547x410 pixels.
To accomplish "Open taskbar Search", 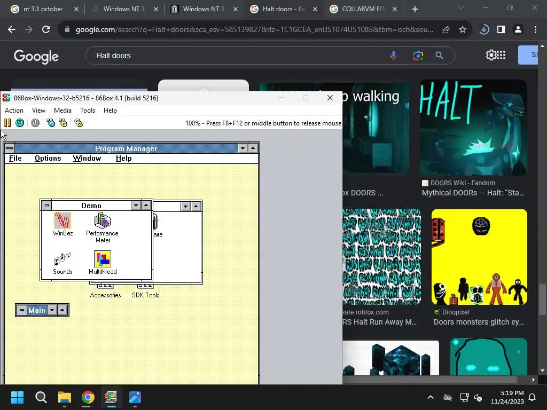I will point(41,397).
